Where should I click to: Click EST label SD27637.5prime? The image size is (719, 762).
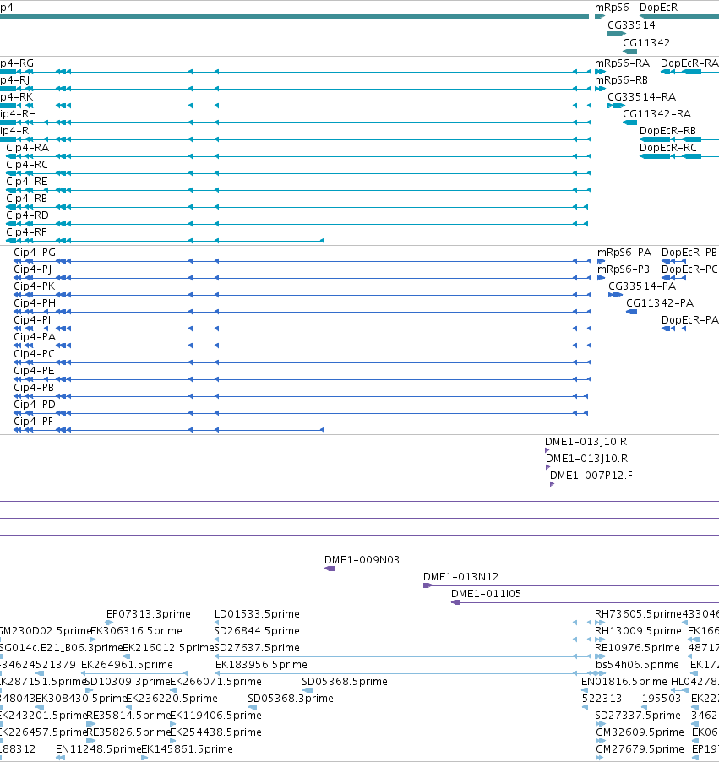[257, 648]
